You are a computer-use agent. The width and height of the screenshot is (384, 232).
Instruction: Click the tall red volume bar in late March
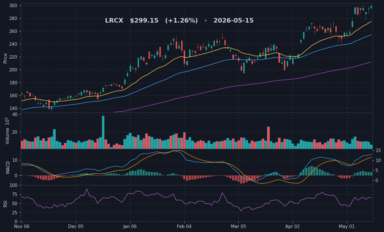[268, 138]
